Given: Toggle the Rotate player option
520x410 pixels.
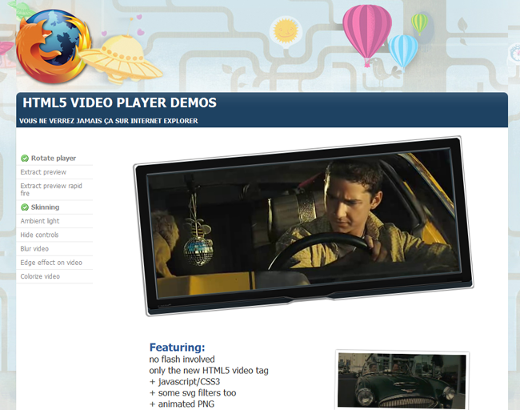Looking at the screenshot, I should pos(54,159).
